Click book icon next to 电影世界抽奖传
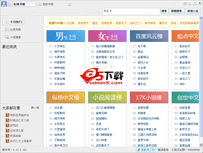 (7, 115)
